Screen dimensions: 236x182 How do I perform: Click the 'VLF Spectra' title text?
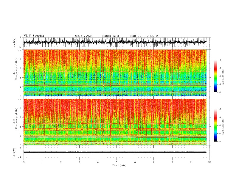[x=34, y=36]
